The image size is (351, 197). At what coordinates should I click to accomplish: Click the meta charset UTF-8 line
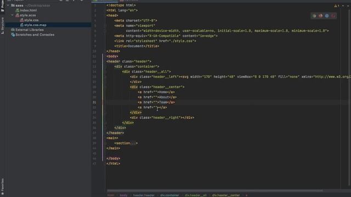(x=135, y=21)
